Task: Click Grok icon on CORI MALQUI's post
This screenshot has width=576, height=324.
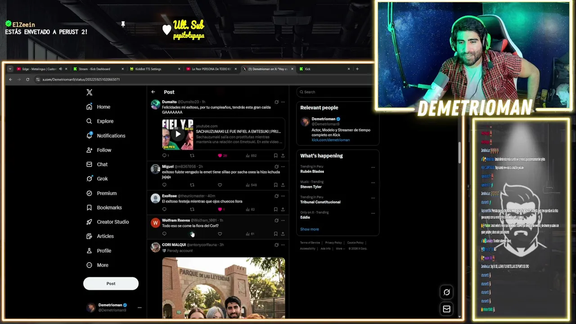Action: 276,245
